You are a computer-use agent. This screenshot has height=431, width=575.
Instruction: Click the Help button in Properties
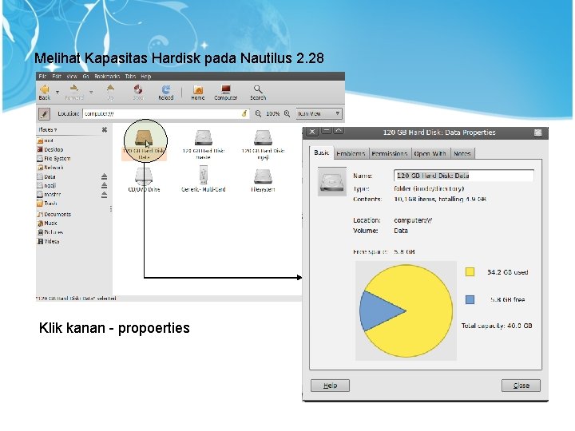pyautogui.click(x=330, y=386)
